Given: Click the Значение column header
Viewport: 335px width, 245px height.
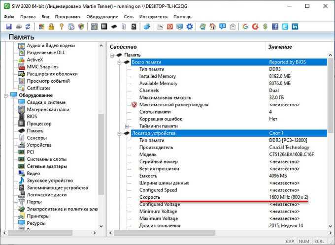Looking at the screenshot, I should pyautogui.click(x=280, y=47).
